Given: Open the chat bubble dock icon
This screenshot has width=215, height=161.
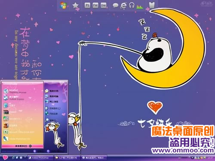Looking at the screenshot, I should coord(115,6).
